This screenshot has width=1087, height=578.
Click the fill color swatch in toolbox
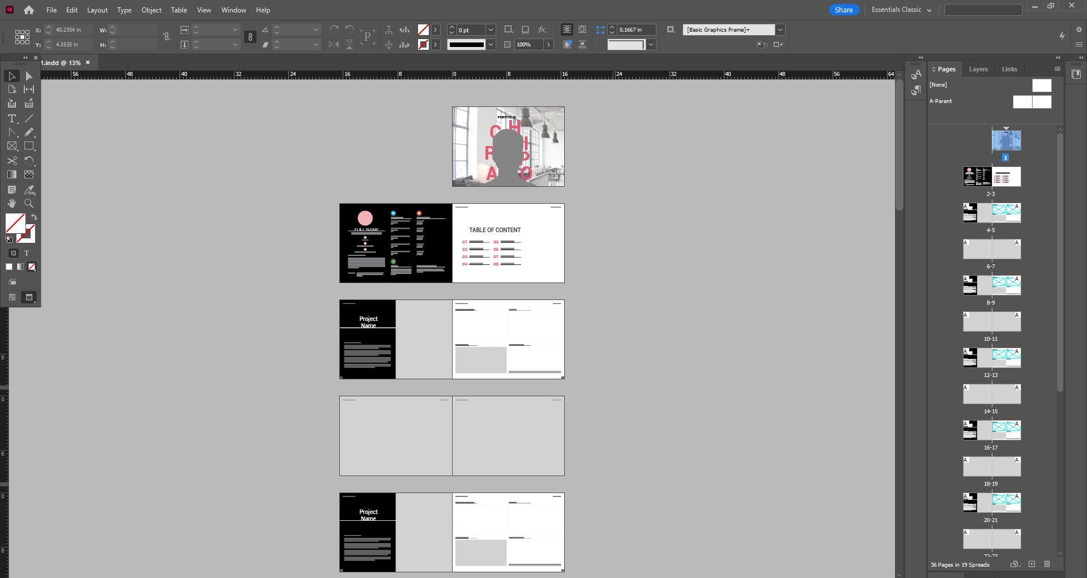[x=15, y=222]
